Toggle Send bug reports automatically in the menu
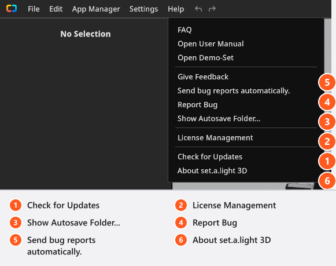 click(246, 91)
